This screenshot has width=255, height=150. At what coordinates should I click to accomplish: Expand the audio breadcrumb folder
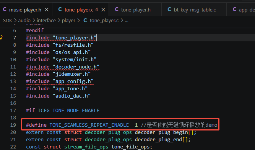[x=24, y=21]
